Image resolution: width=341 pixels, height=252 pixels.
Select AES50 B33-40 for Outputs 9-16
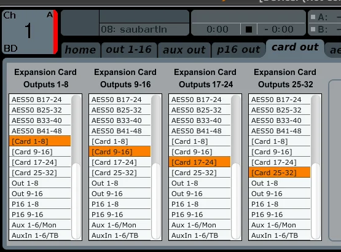click(x=120, y=120)
